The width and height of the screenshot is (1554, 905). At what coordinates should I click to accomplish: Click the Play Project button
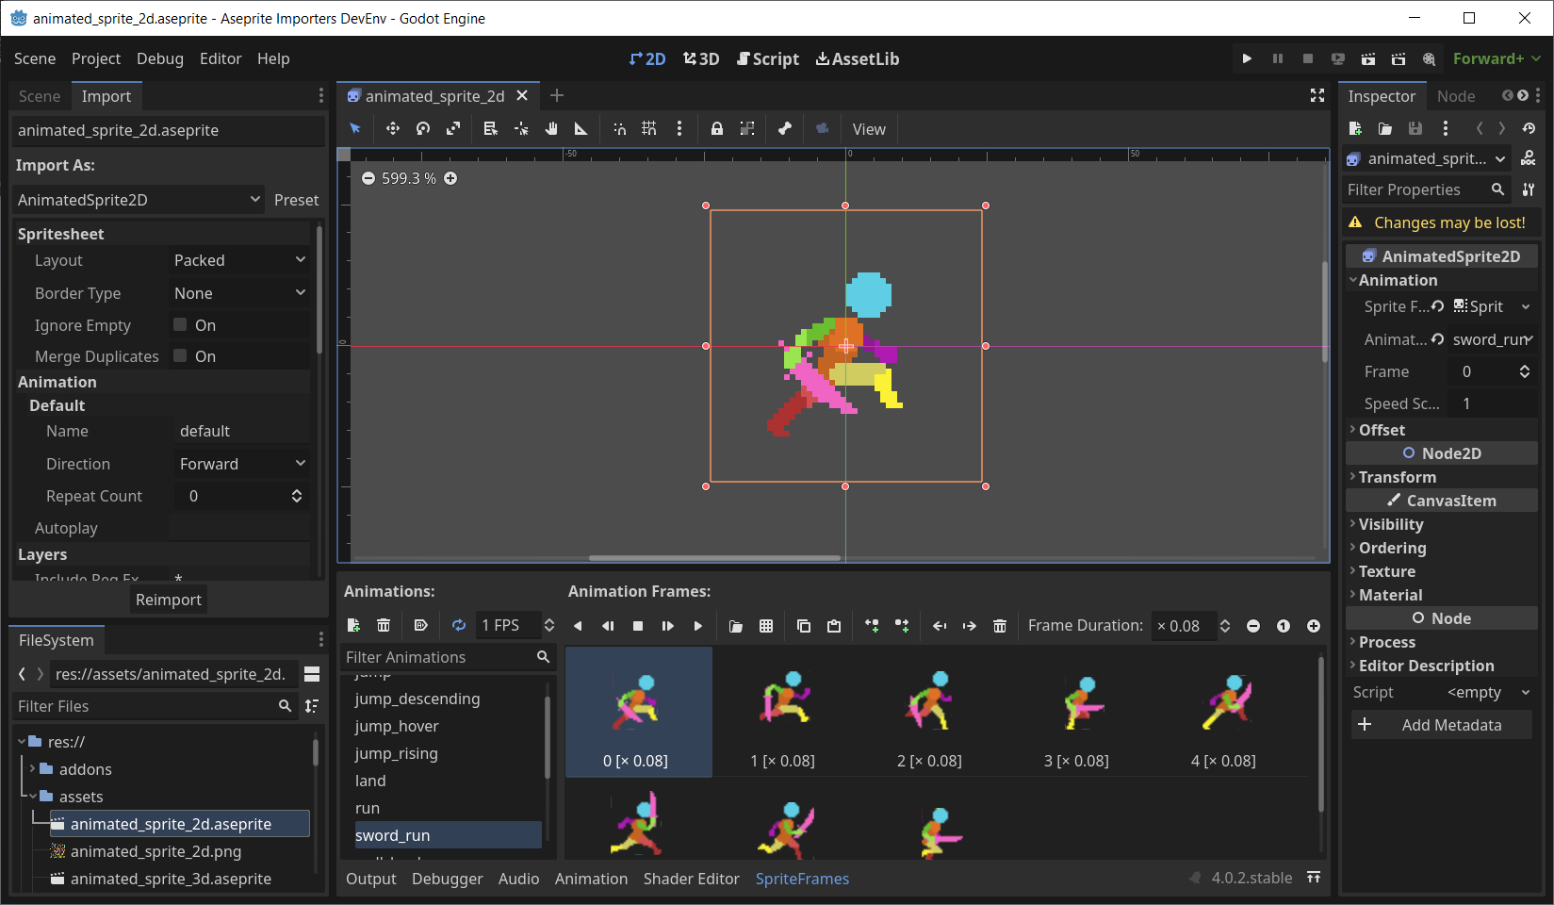pos(1247,58)
